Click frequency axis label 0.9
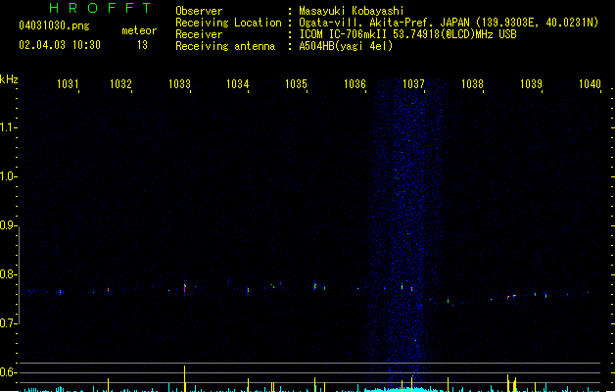This screenshot has width=616, height=392. [x=8, y=225]
